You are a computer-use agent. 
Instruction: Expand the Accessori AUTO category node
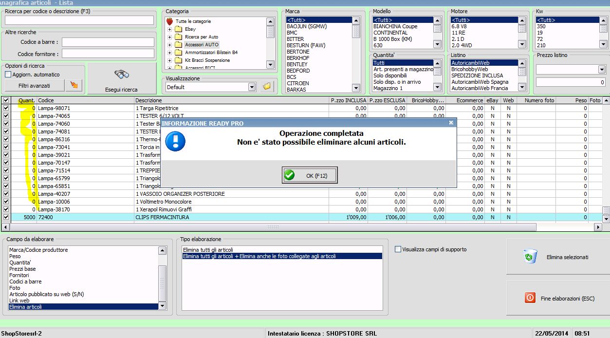(169, 45)
